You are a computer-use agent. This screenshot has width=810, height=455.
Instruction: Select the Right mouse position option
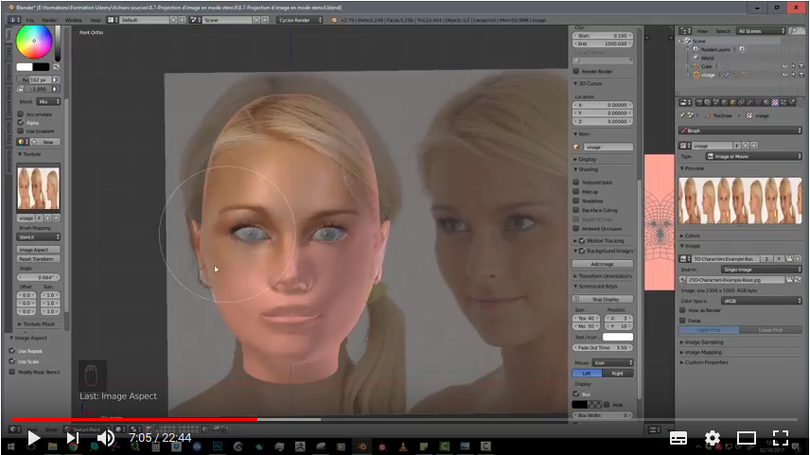[617, 374]
